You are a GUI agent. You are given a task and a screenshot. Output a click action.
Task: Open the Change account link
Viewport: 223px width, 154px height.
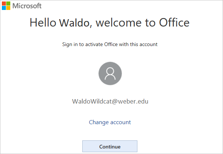point(110,122)
